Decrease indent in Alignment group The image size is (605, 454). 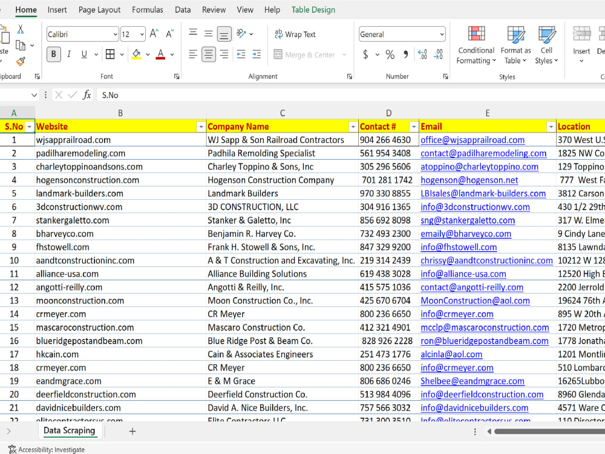241,54
